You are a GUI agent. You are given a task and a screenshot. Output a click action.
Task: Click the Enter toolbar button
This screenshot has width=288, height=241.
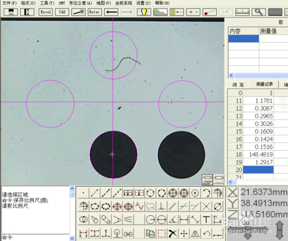coord(94,12)
